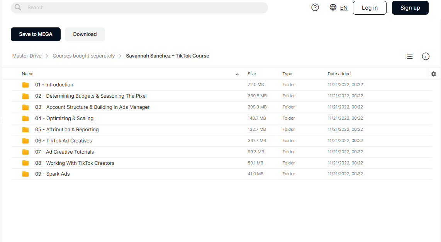Select '02 - Determining Budgets & Seasoning The Pixel'
The height and width of the screenshot is (242, 441).
pyautogui.click(x=91, y=96)
